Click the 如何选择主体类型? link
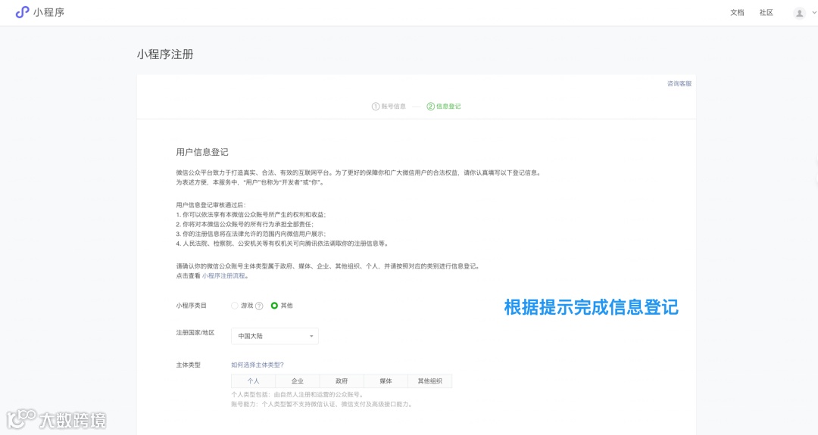 click(258, 365)
